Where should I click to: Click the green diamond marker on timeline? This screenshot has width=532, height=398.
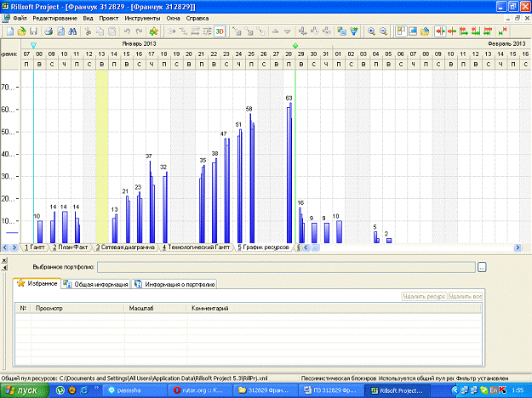[x=295, y=45]
